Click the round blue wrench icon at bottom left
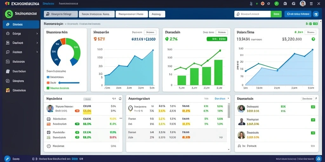325x162 pixels. 7,159
